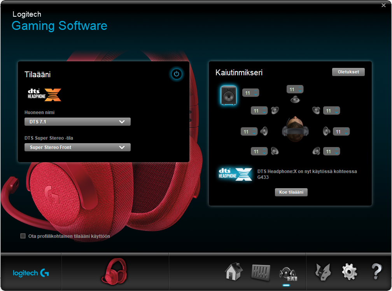Select the red G433 headset device icon
The height and width of the screenshot is (291, 392).
[114, 272]
